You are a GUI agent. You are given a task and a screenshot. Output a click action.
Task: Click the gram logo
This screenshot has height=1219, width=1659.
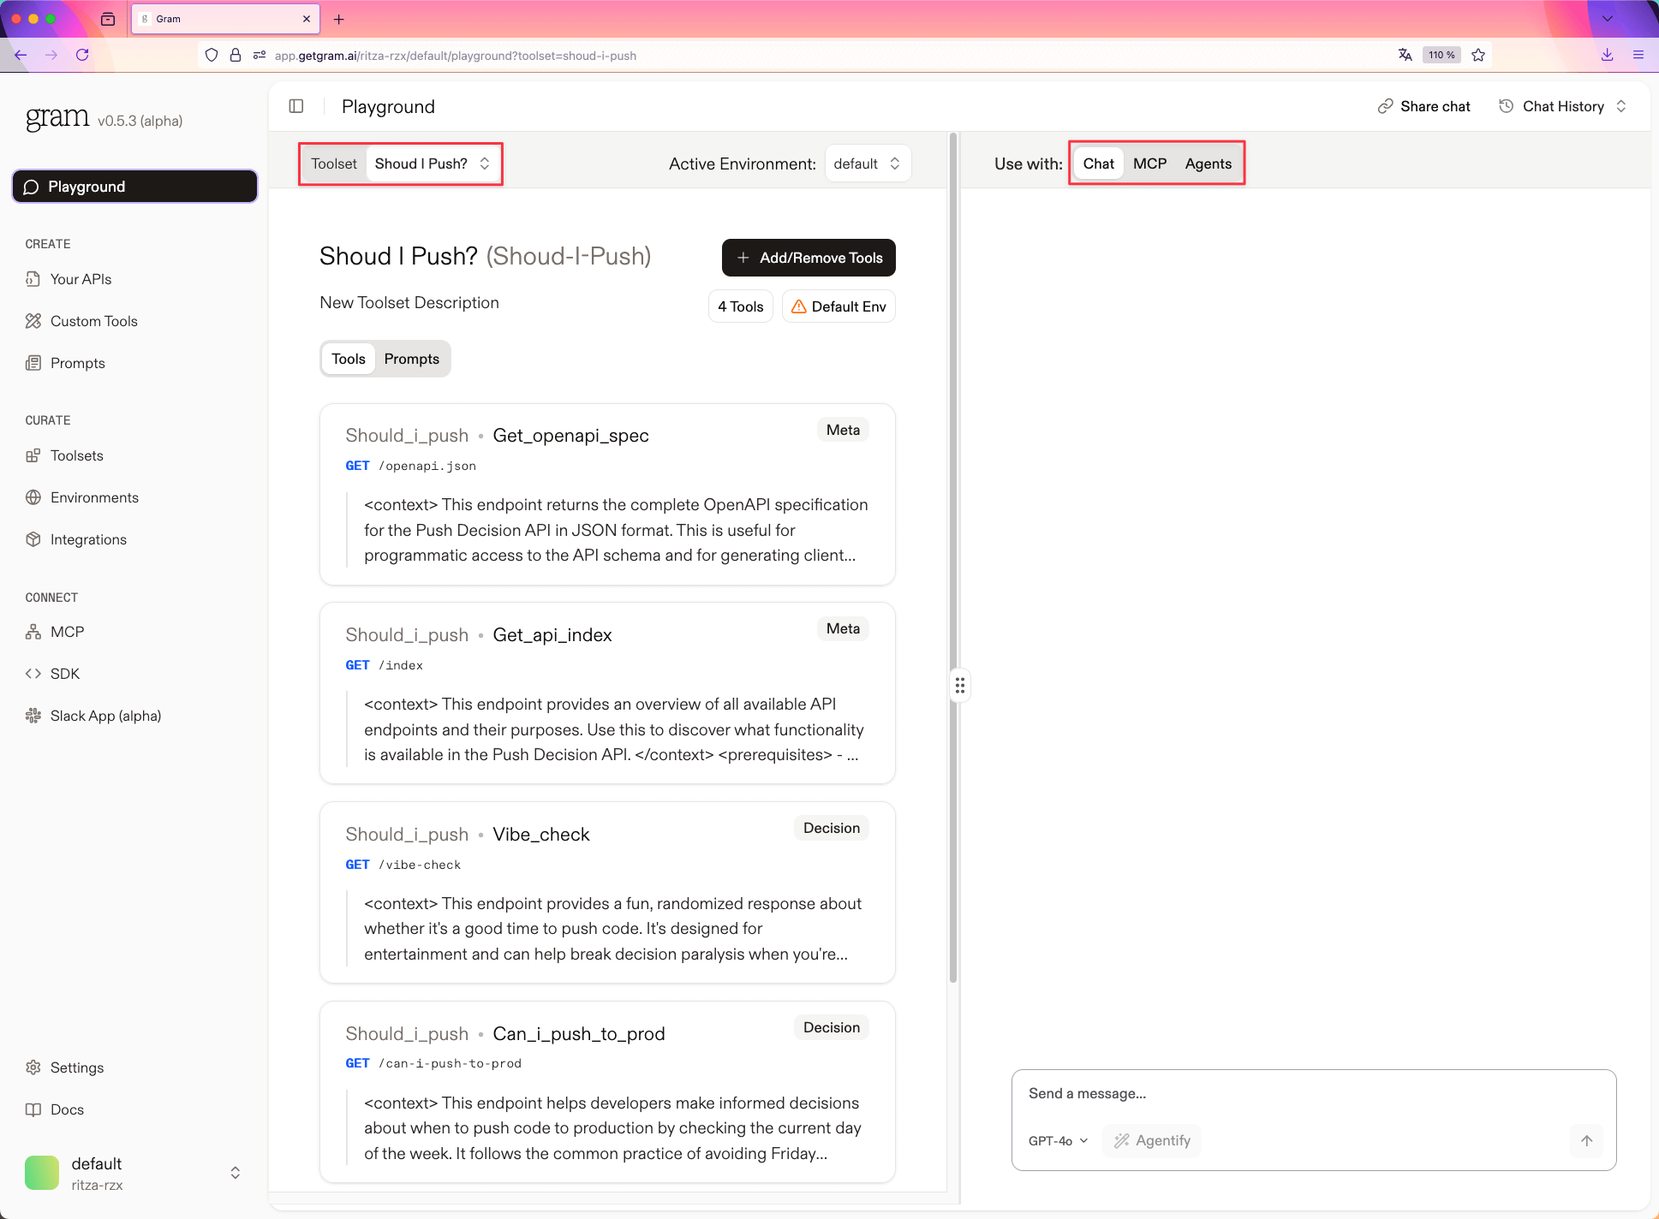pos(57,117)
